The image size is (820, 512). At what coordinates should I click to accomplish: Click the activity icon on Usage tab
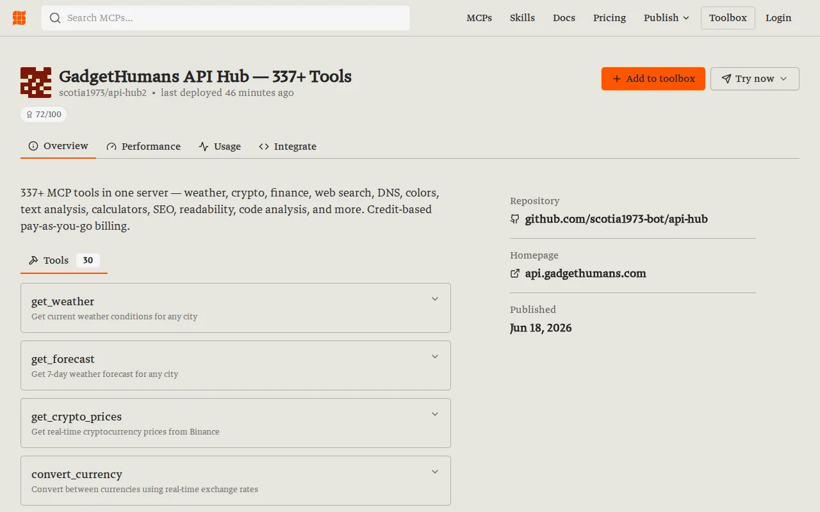coord(204,147)
